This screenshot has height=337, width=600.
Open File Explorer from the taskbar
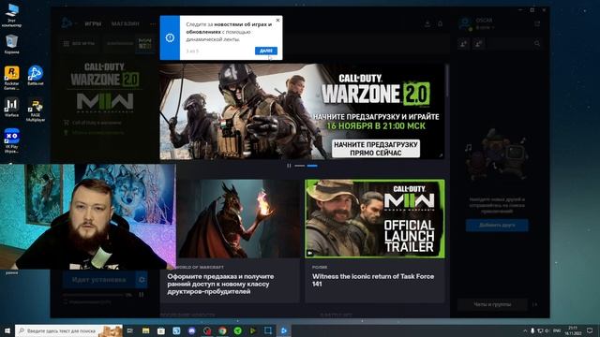pos(146,330)
